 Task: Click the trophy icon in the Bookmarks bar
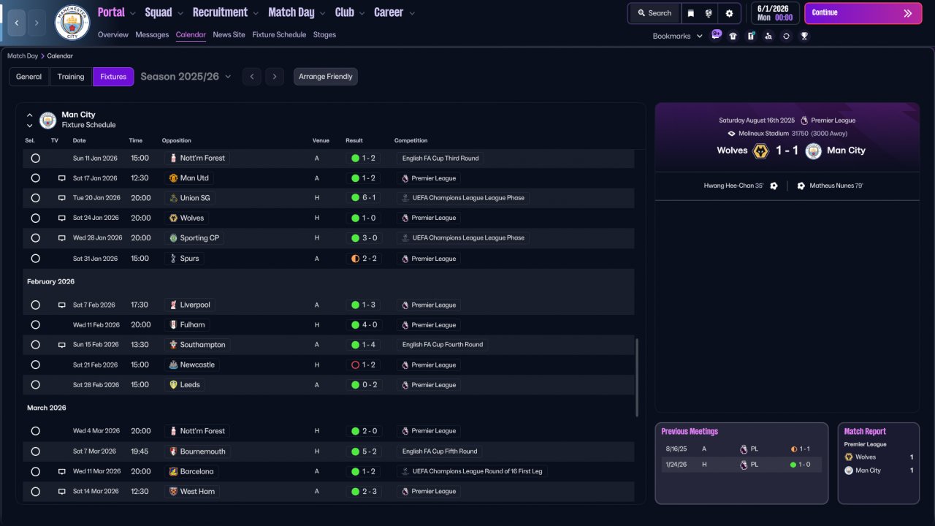pos(804,36)
